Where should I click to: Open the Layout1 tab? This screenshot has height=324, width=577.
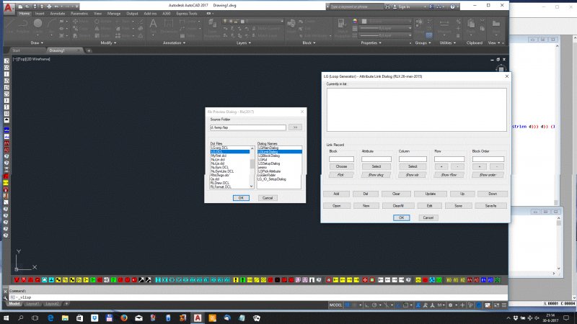30,304
